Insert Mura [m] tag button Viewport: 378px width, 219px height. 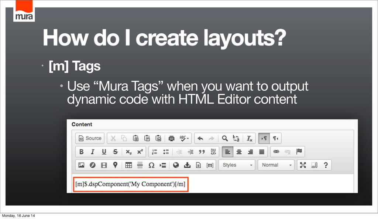coord(210,165)
